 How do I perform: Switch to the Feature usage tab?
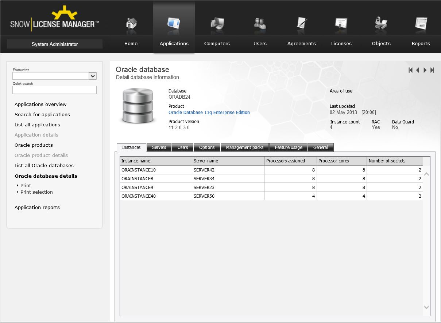click(x=289, y=147)
